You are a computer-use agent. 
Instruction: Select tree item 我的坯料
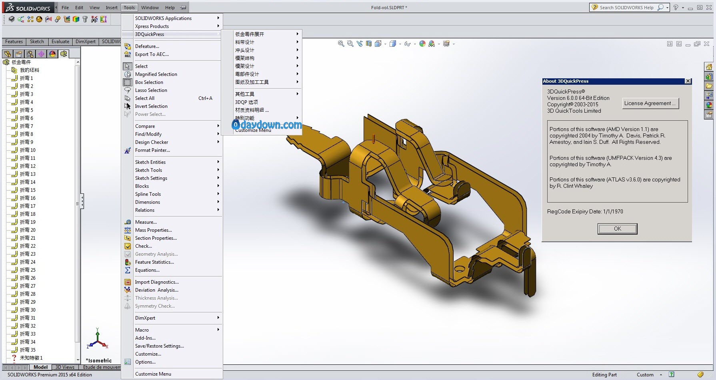point(29,70)
